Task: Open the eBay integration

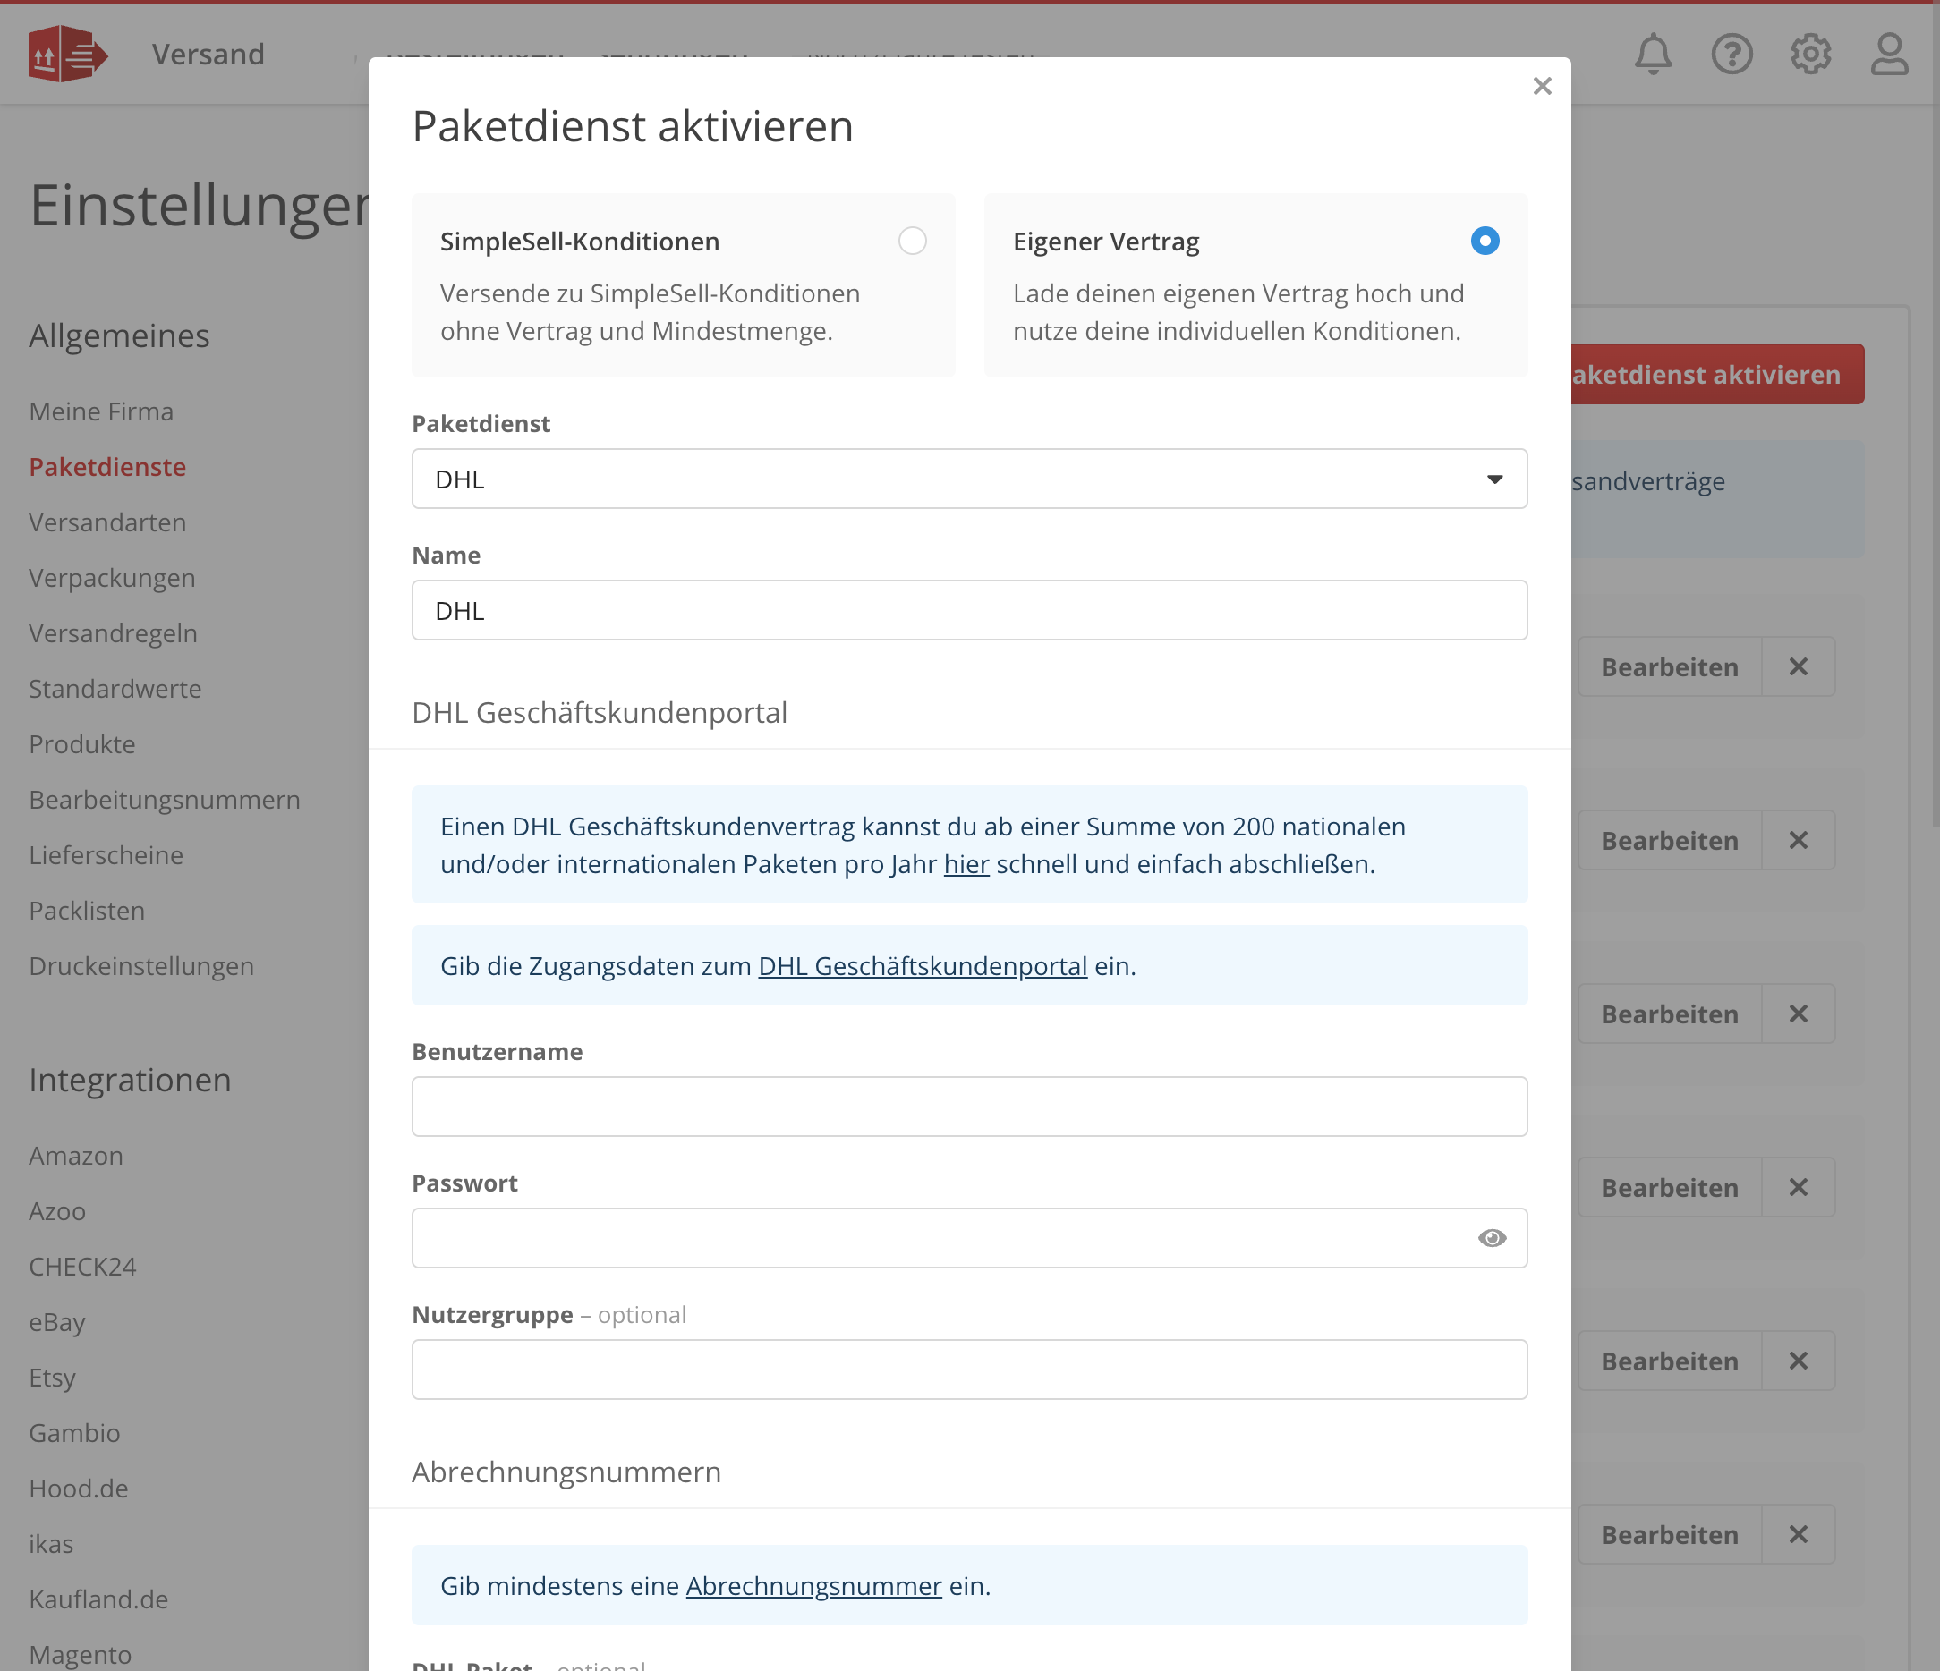Action: [x=57, y=1323]
